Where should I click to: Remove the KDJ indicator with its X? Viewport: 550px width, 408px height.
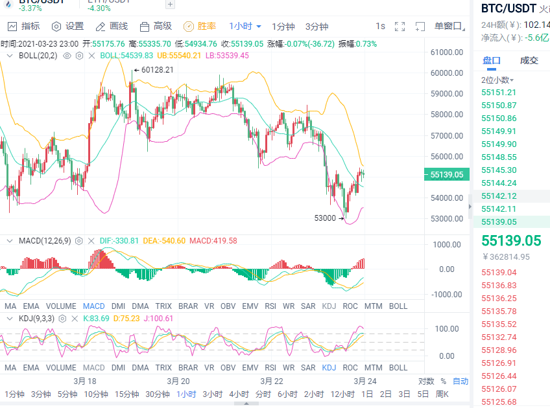(75, 319)
